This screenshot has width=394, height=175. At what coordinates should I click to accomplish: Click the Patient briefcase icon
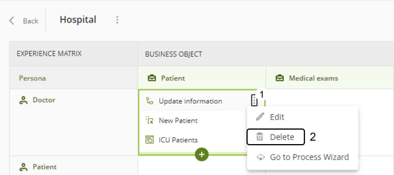152,78
